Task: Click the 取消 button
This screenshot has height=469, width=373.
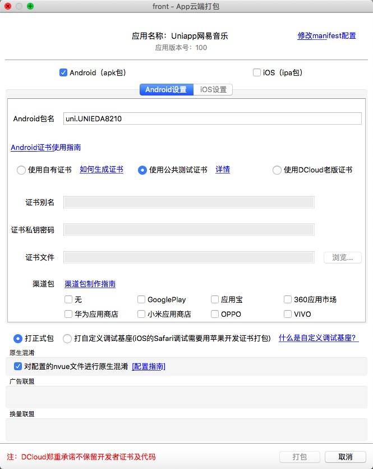Action: click(345, 457)
